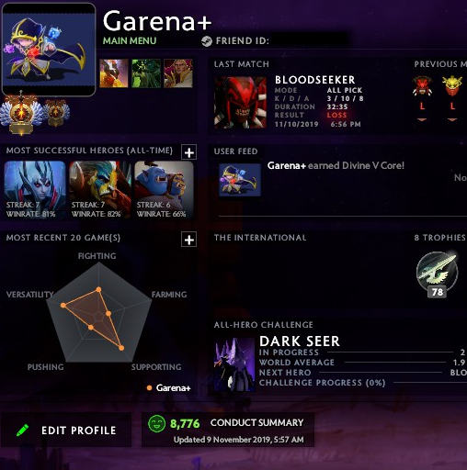Select the Ogre Magi hero card
Image resolution: width=467 pixels, height=470 pixels.
(164, 190)
